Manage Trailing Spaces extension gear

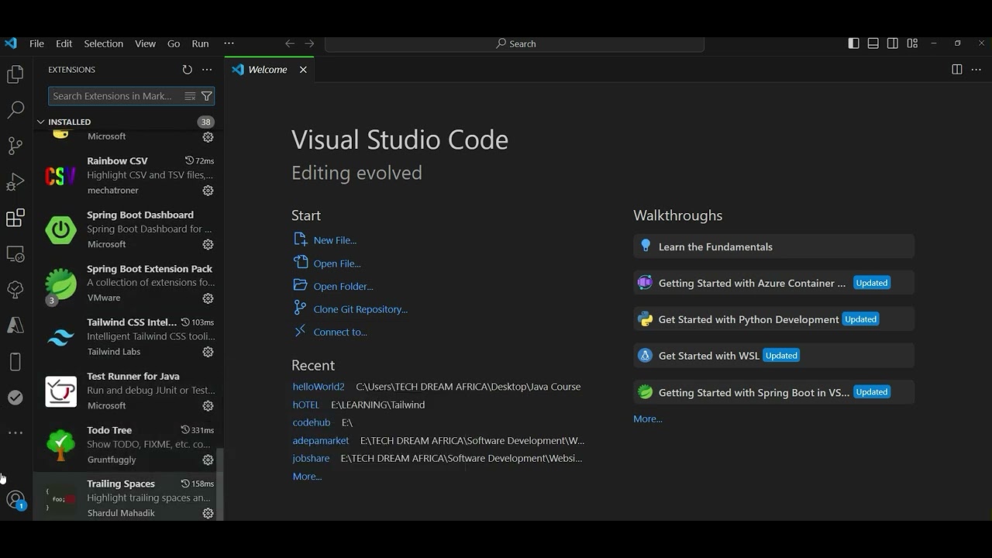pyautogui.click(x=208, y=513)
